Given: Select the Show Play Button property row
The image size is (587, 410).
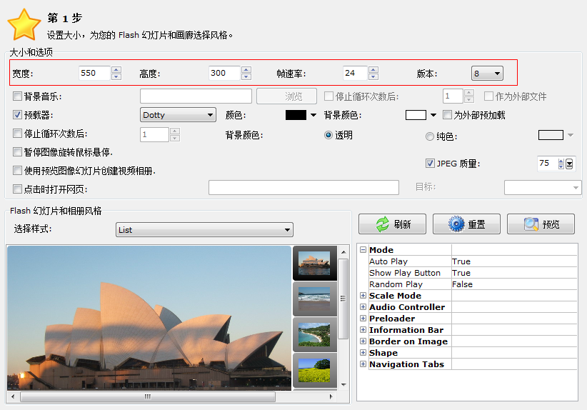Looking at the screenshot, I should pyautogui.click(x=473, y=273).
